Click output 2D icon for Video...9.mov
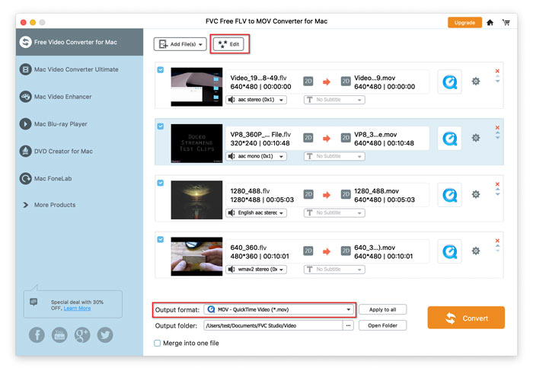The height and width of the screenshot is (374, 533). (346, 82)
